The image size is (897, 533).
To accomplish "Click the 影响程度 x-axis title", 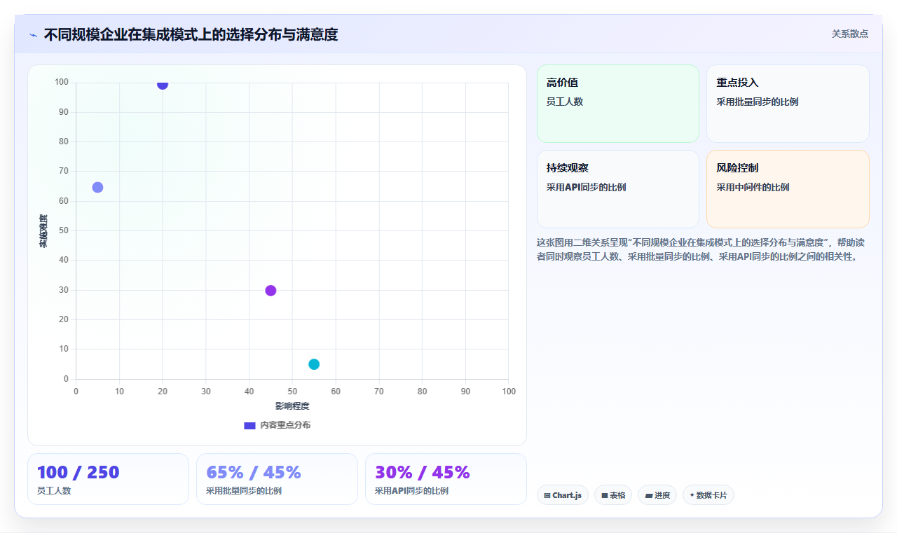I will click(292, 406).
